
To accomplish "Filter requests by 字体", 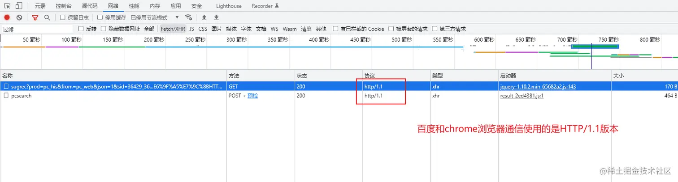I will coord(246,29).
